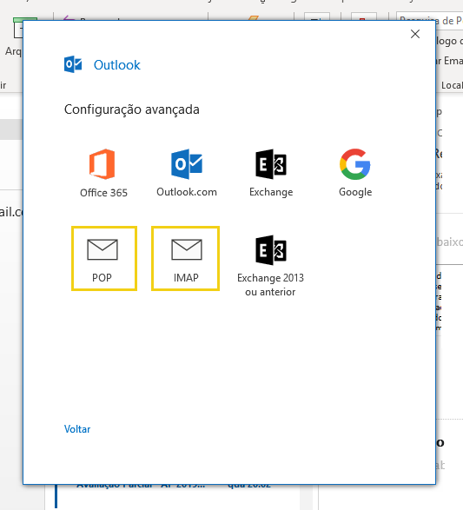Choose the IMAP envelope icon
Viewport: 463px width, 510px height.
pos(187,249)
